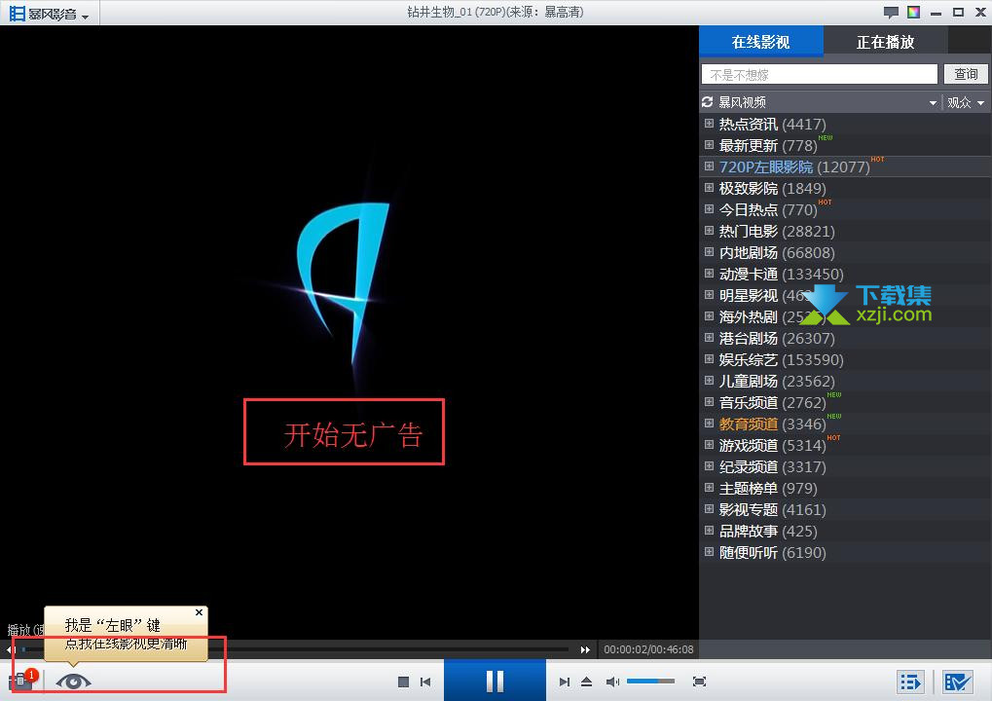This screenshot has width=992, height=701.
Task: Focus the video search box
Action: (820, 75)
